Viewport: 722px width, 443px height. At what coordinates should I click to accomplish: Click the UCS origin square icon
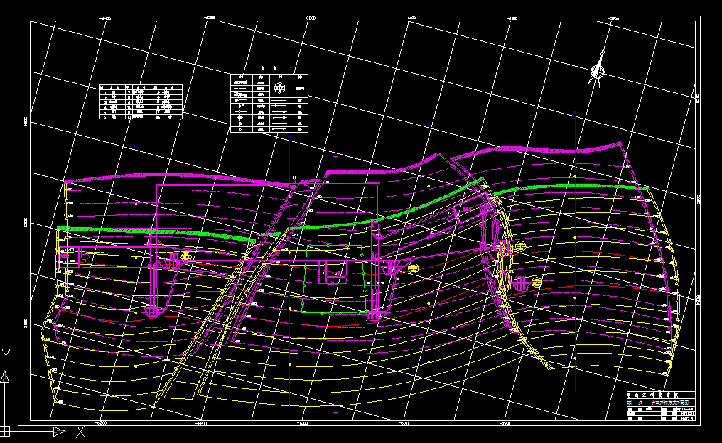pyautogui.click(x=4, y=431)
